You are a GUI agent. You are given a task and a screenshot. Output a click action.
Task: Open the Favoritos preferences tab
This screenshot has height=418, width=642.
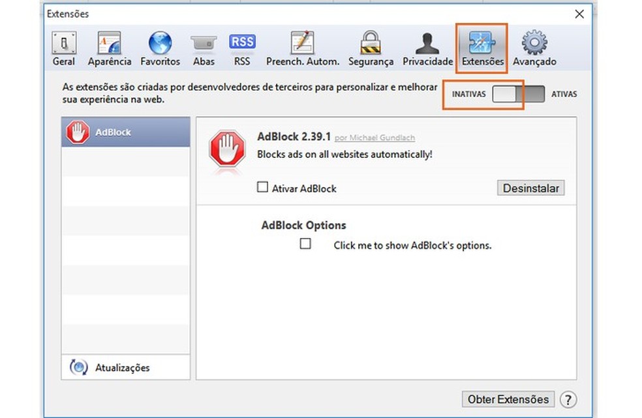[x=160, y=49]
